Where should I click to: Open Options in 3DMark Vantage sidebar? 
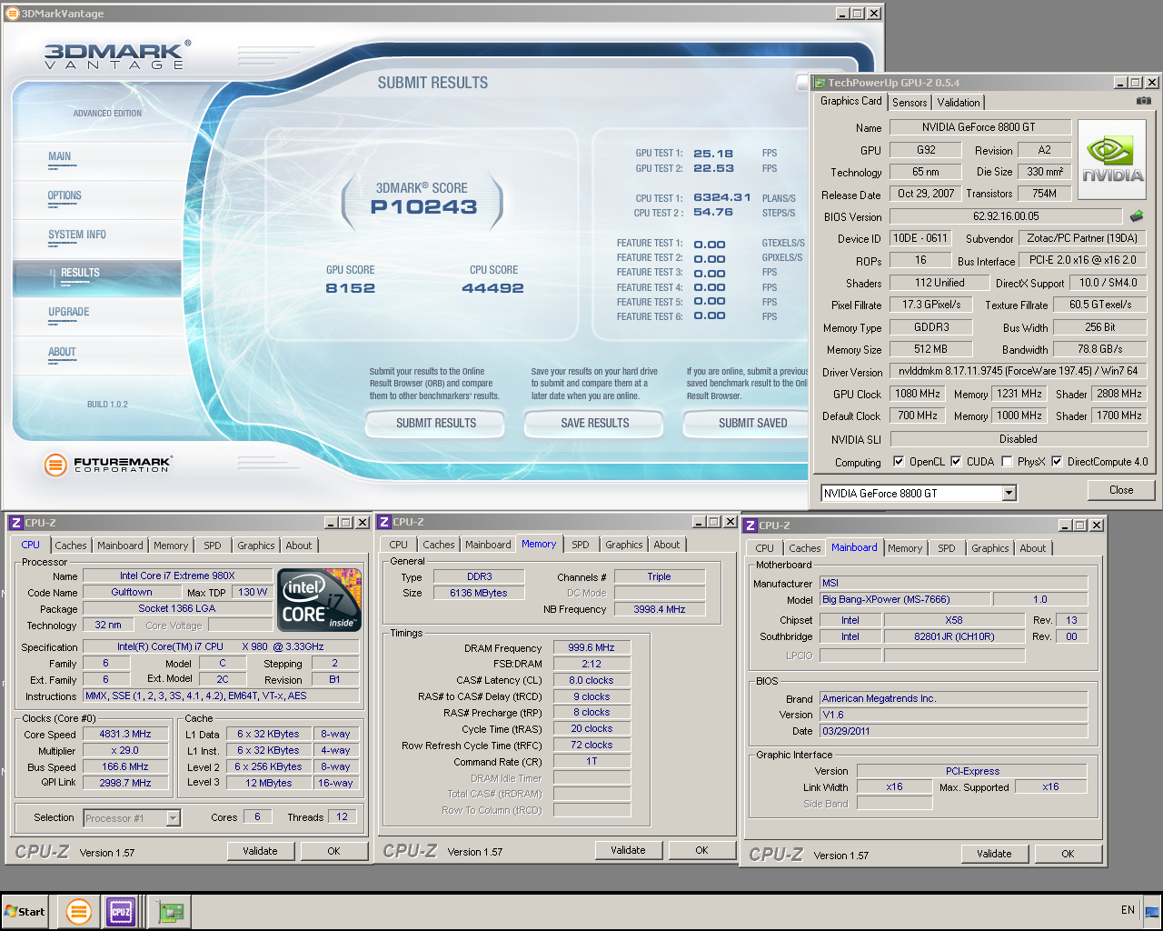point(65,195)
